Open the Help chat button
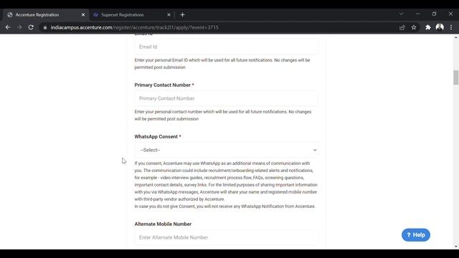The image size is (459, 258). click(416, 235)
